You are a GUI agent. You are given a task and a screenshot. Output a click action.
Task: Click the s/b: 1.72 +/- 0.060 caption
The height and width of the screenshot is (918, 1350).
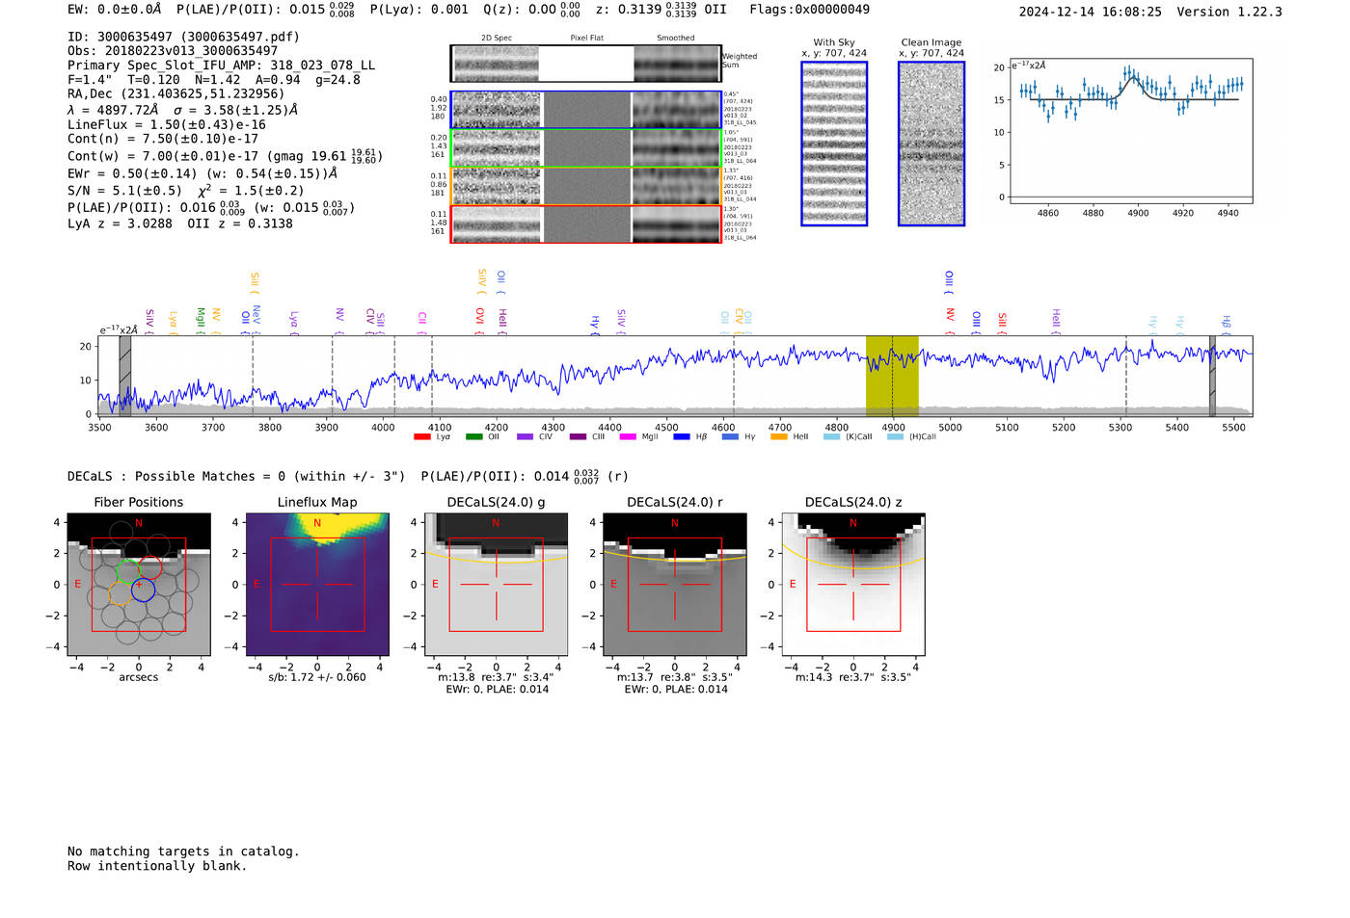[317, 677]
